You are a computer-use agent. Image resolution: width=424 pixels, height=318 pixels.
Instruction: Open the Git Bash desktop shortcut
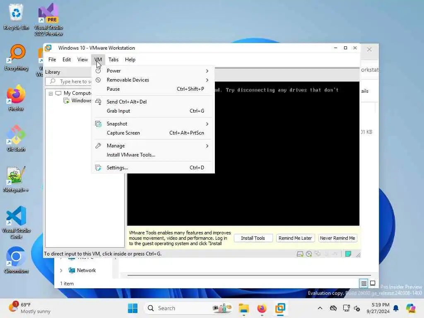(16, 138)
